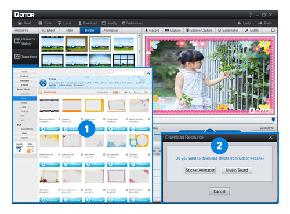
Task: Switch product display to list mode icon
Action: [x=114, y=93]
